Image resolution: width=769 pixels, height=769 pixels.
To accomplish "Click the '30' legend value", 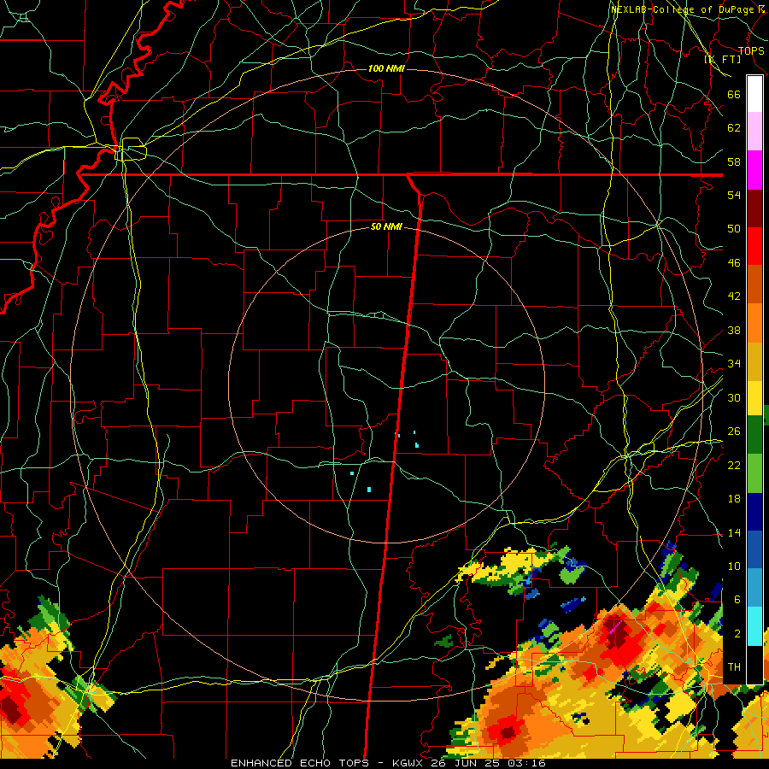I will coord(734,397).
